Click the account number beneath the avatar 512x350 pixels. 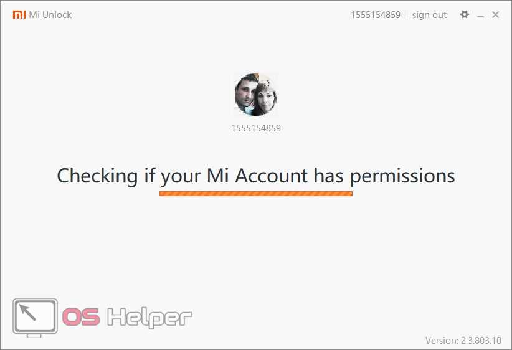click(x=256, y=128)
